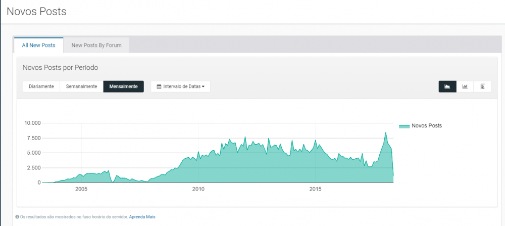This screenshot has width=505, height=226.
Task: Switch to area chart view
Action: (x=447, y=86)
